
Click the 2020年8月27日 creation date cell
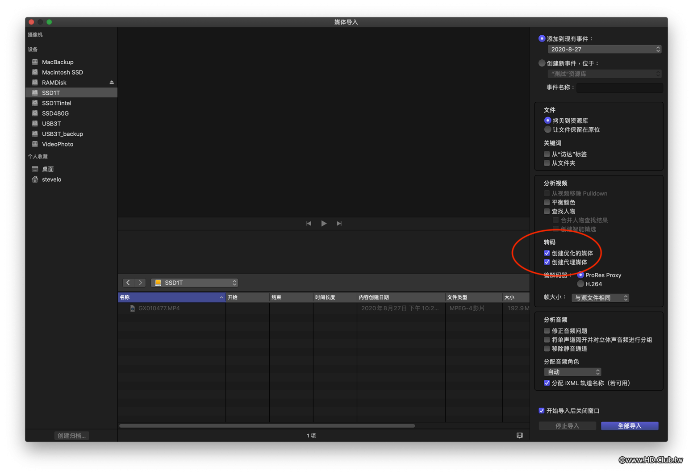[400, 308]
